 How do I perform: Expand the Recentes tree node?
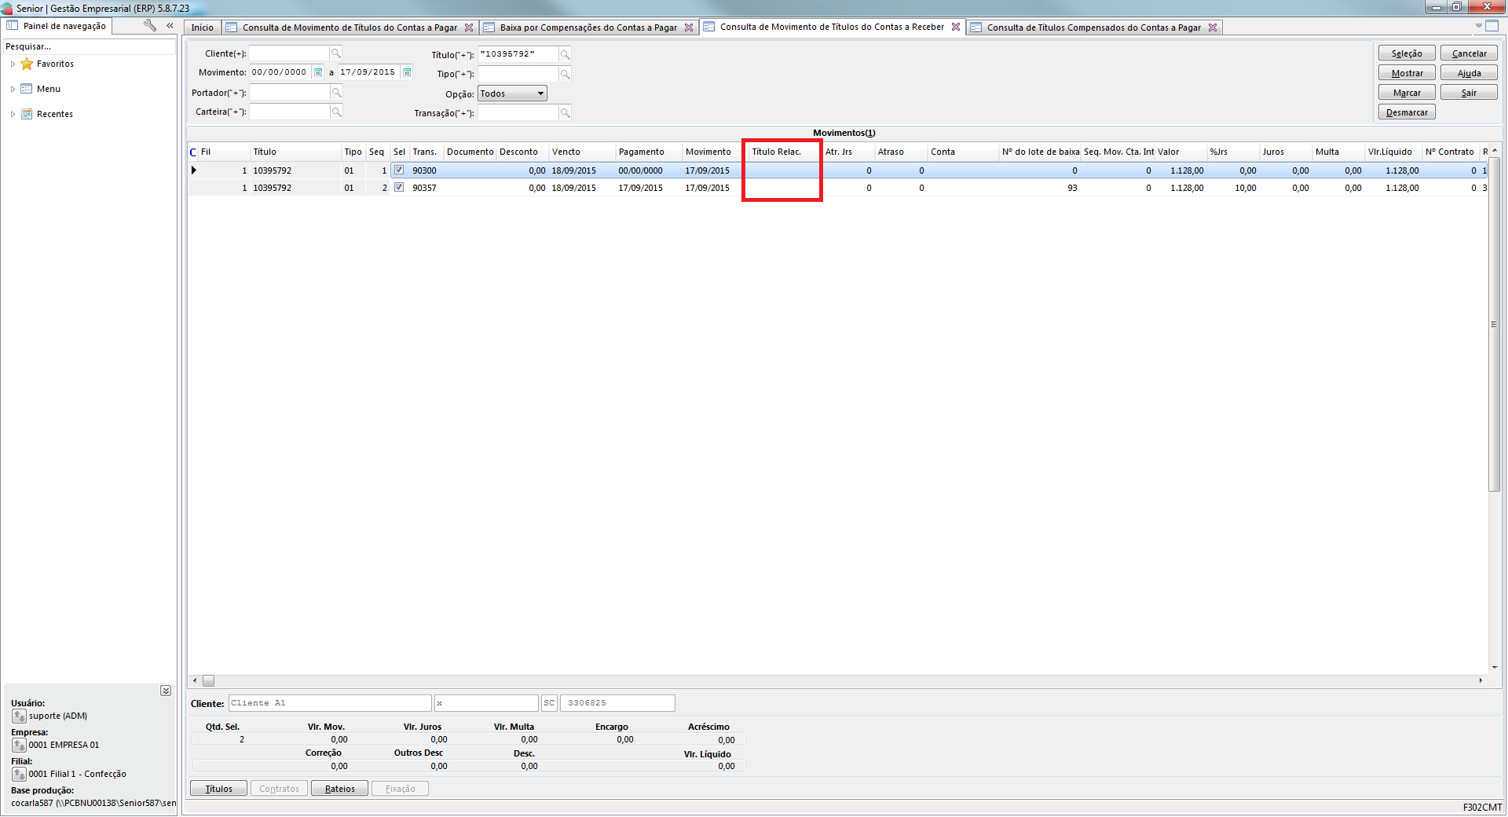[x=13, y=115]
